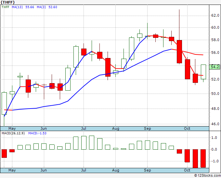This screenshot has height=178, width=221.
Task: Click Jul on the MACD panel axis
Action: tap(84, 170)
